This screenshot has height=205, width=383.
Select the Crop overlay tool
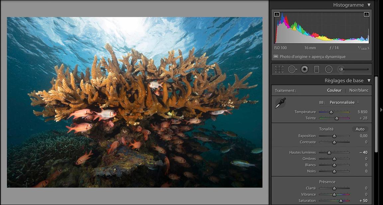pos(279,69)
